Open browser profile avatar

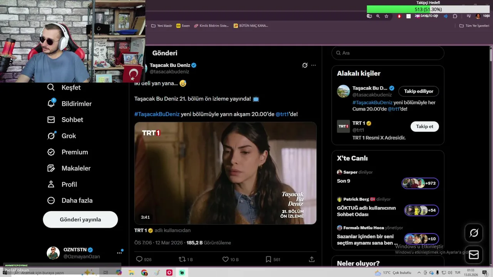[478, 16]
